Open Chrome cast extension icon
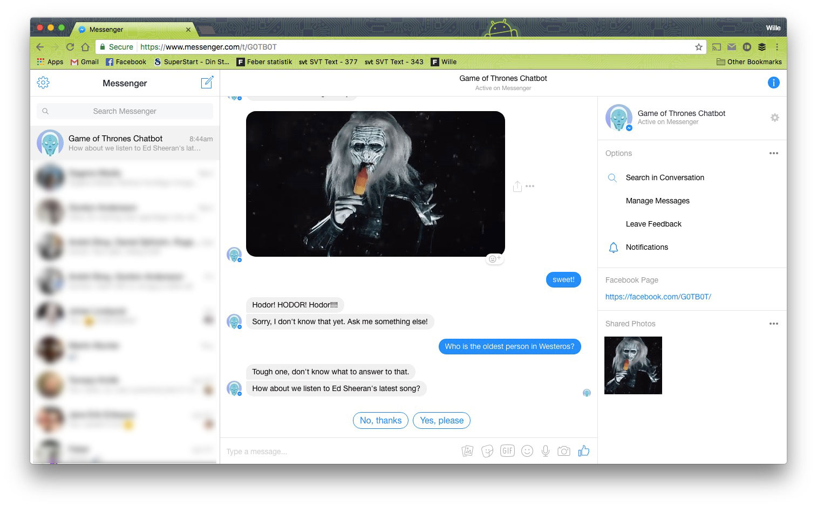 [x=716, y=47]
